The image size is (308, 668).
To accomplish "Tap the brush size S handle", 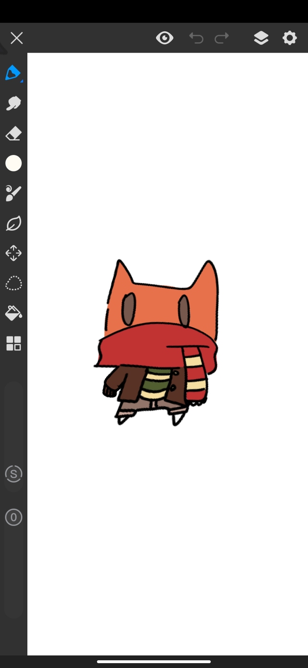I will tap(13, 474).
